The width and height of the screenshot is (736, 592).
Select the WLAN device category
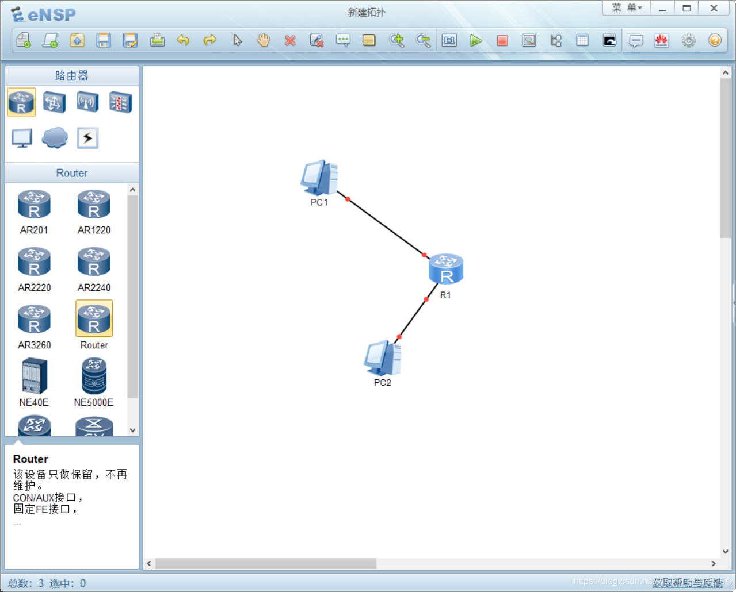[87, 102]
